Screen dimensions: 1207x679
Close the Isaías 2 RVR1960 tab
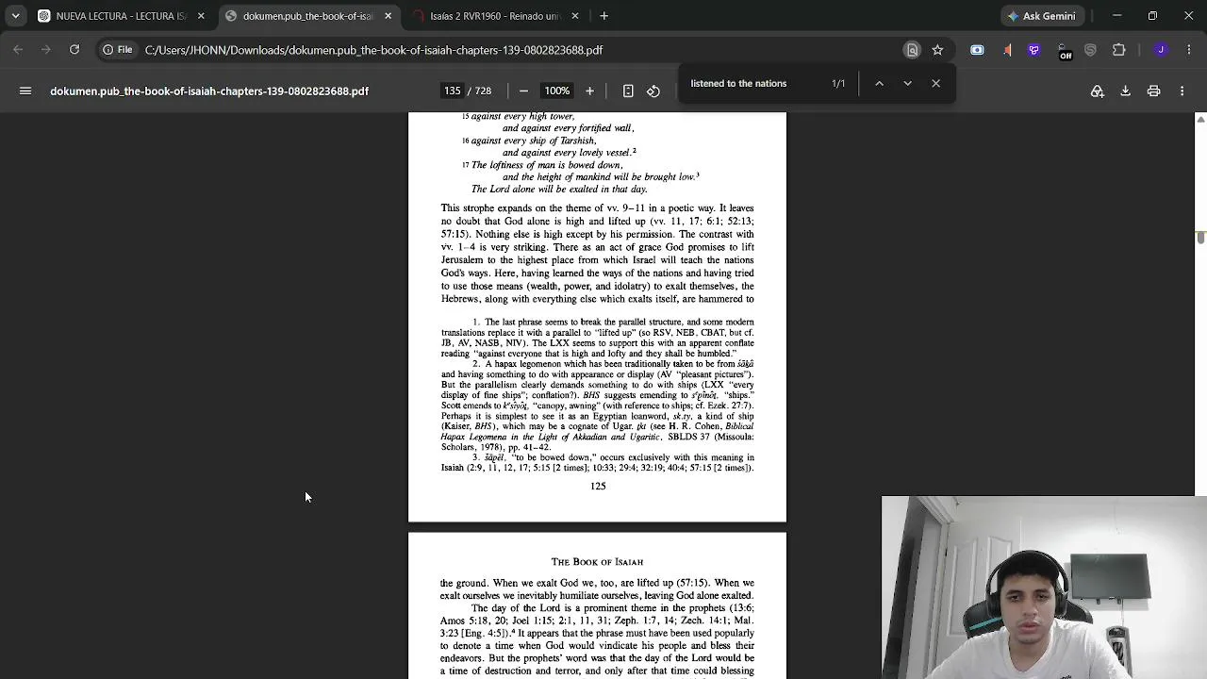(x=575, y=16)
